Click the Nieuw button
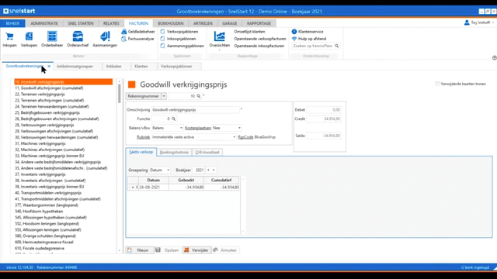This screenshot has width=497, height=279. coord(140,250)
